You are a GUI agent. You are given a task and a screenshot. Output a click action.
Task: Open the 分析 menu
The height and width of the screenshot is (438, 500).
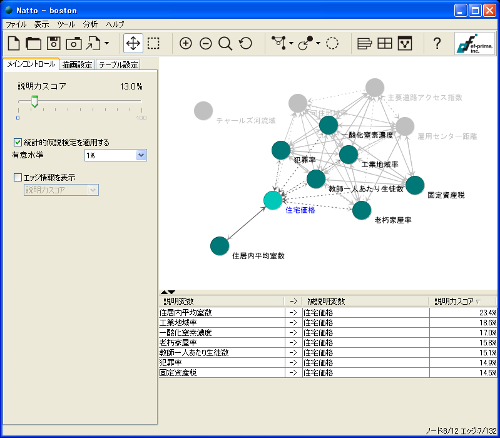pos(90,24)
